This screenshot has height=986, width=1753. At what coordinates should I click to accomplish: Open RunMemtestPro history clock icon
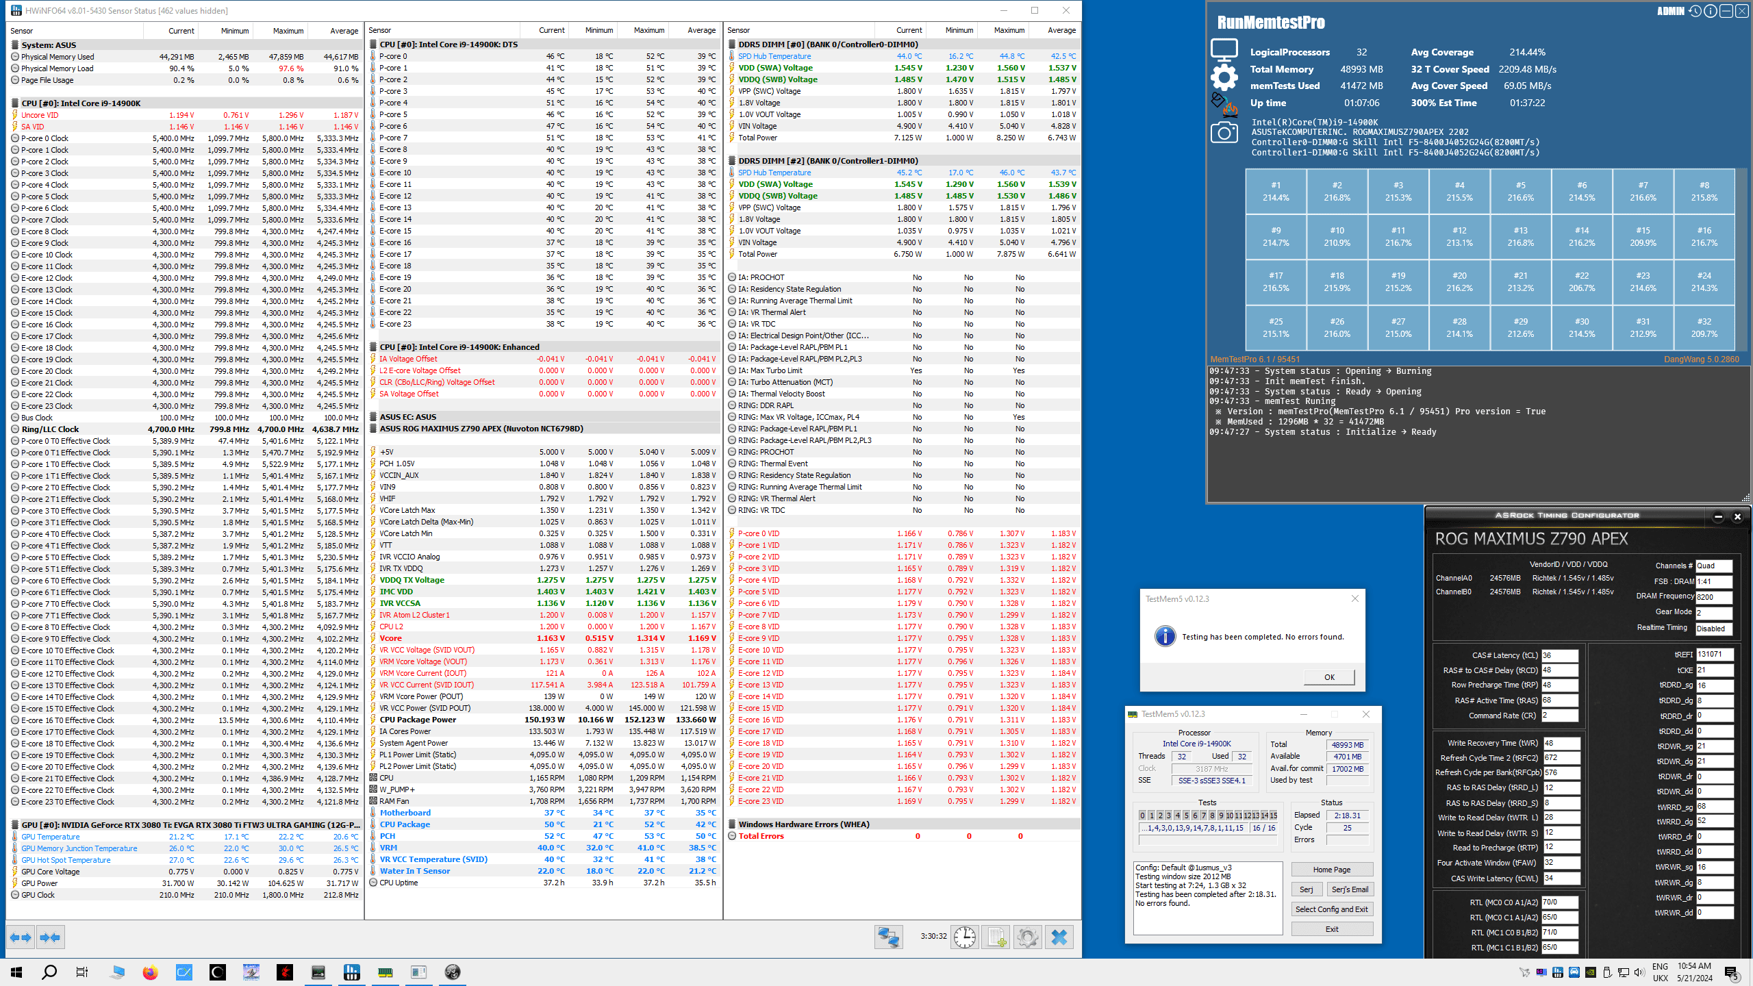(1695, 11)
